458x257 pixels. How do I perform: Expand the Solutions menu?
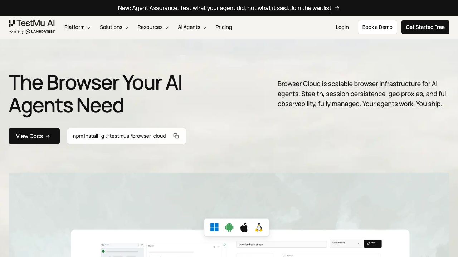pyautogui.click(x=114, y=27)
